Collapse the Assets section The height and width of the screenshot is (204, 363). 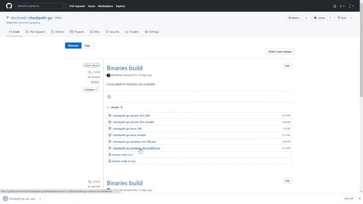(x=115, y=107)
